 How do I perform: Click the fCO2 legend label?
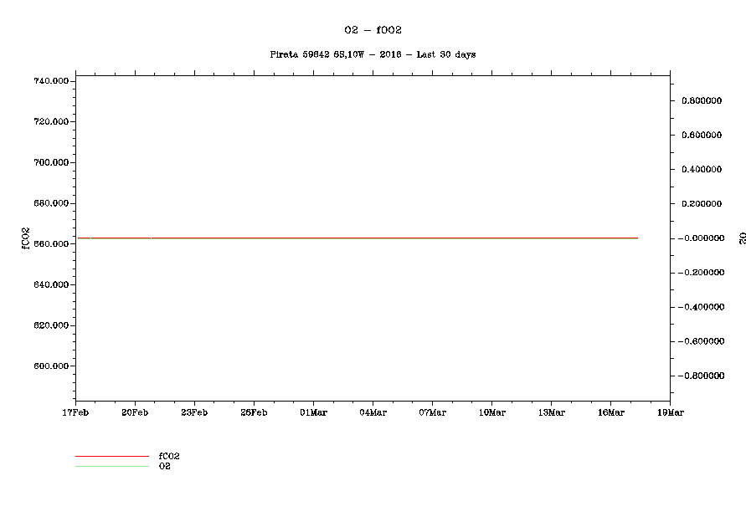click(169, 456)
